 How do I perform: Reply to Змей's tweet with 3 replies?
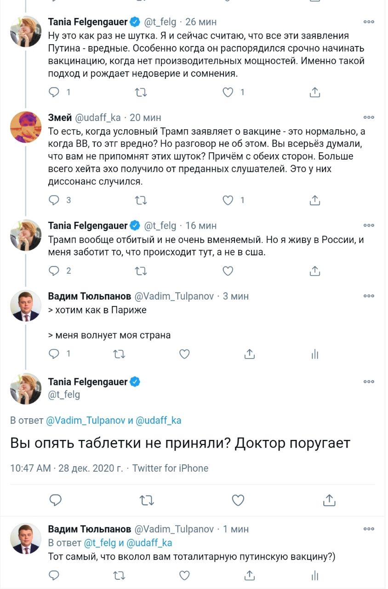[54, 200]
